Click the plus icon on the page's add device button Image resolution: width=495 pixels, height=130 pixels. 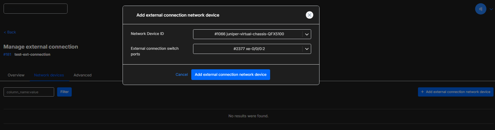tap(422, 92)
